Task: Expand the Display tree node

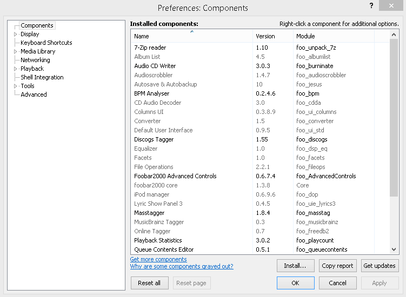Action: coord(15,34)
